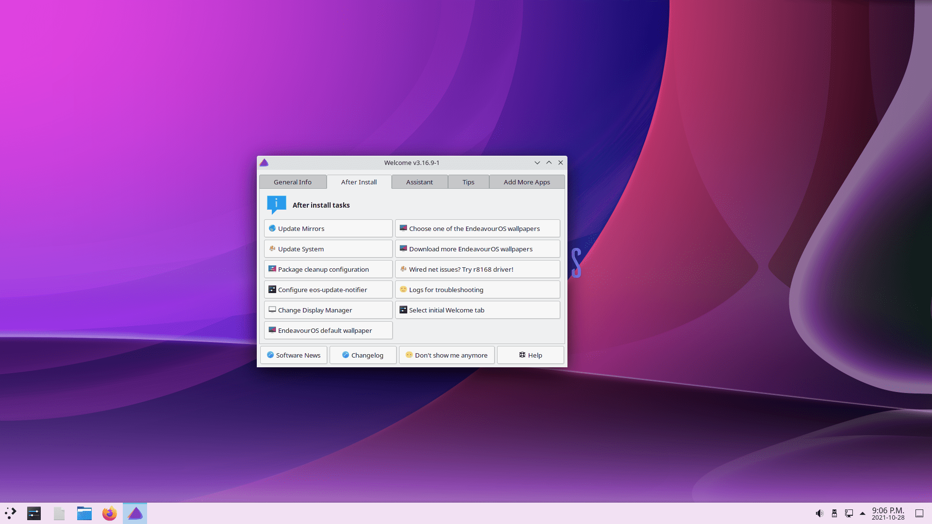Open the Add More Apps tab

(x=527, y=182)
